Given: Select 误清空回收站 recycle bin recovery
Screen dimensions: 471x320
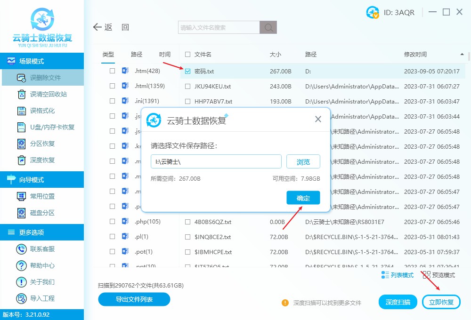Looking at the screenshot, I should pyautogui.click(x=43, y=94).
